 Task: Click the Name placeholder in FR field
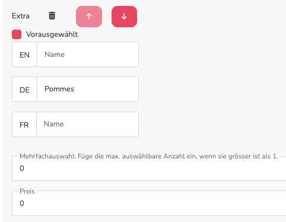pyautogui.click(x=54, y=124)
